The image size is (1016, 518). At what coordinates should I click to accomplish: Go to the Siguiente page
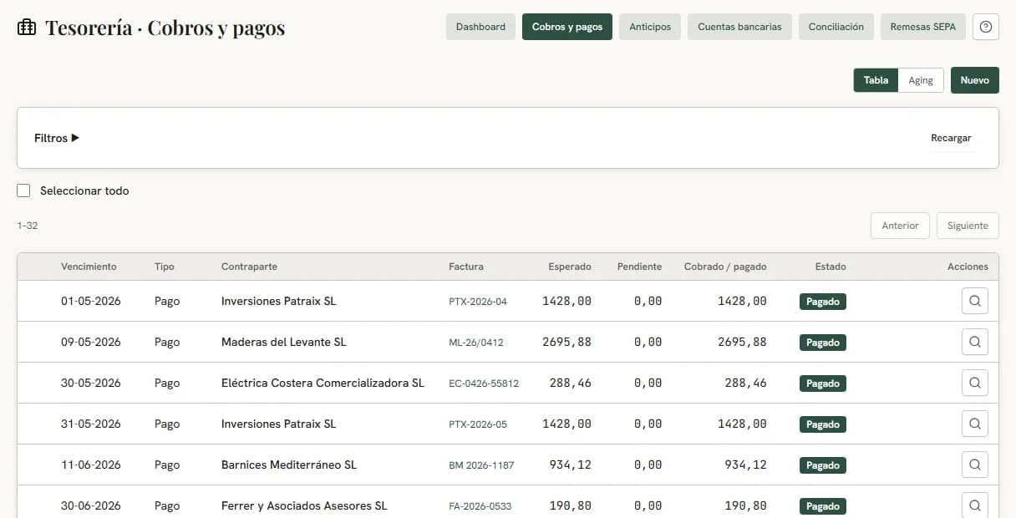[968, 226]
